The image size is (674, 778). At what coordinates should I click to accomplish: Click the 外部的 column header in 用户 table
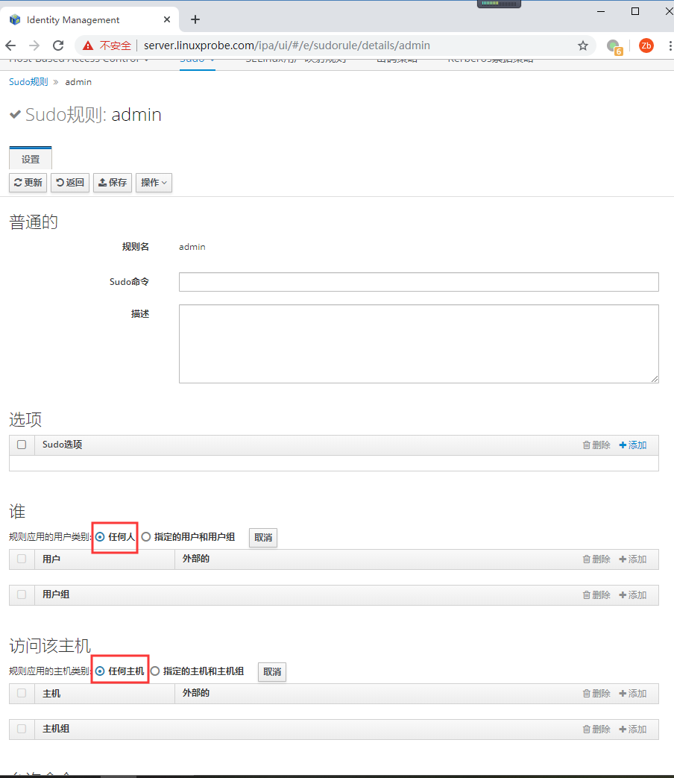click(x=196, y=559)
